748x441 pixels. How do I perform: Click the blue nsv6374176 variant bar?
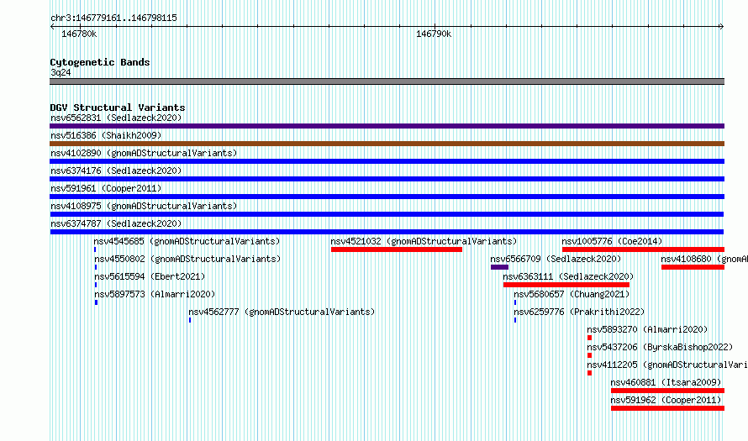[x=387, y=179]
